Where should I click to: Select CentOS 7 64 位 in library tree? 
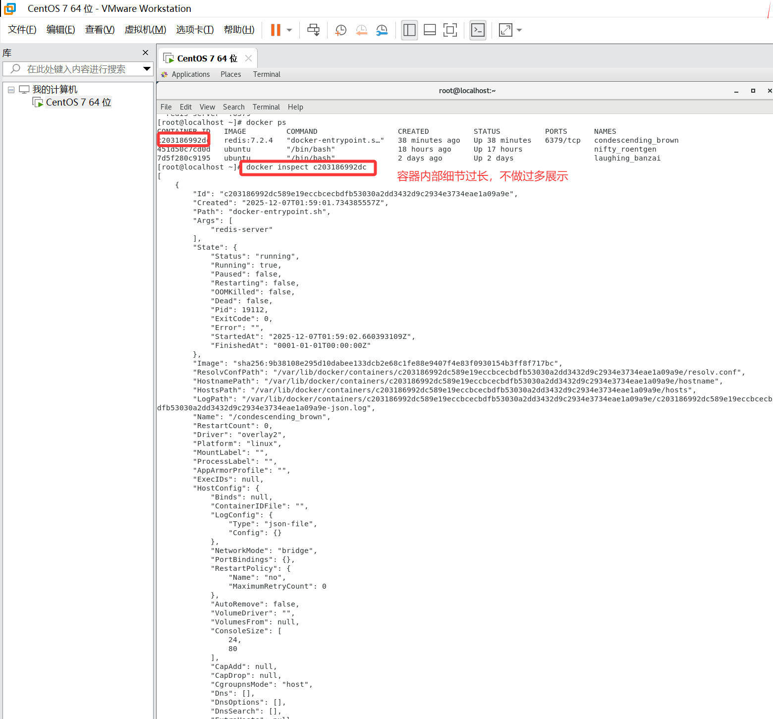(78, 103)
